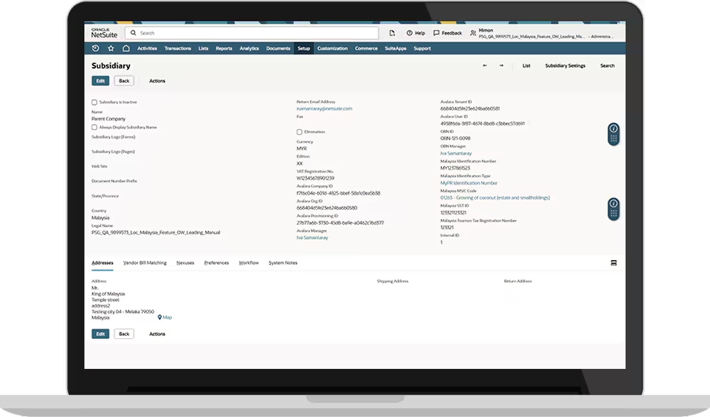Open the Commerce menu

pos(366,48)
